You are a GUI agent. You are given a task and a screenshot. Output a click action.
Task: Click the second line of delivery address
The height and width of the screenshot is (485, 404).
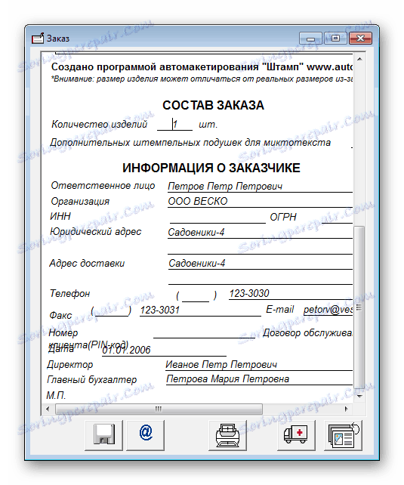pos(261,278)
